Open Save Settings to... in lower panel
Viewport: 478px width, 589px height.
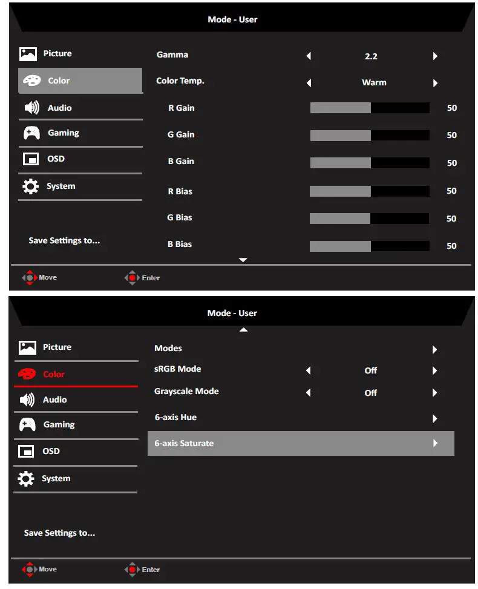click(x=59, y=533)
